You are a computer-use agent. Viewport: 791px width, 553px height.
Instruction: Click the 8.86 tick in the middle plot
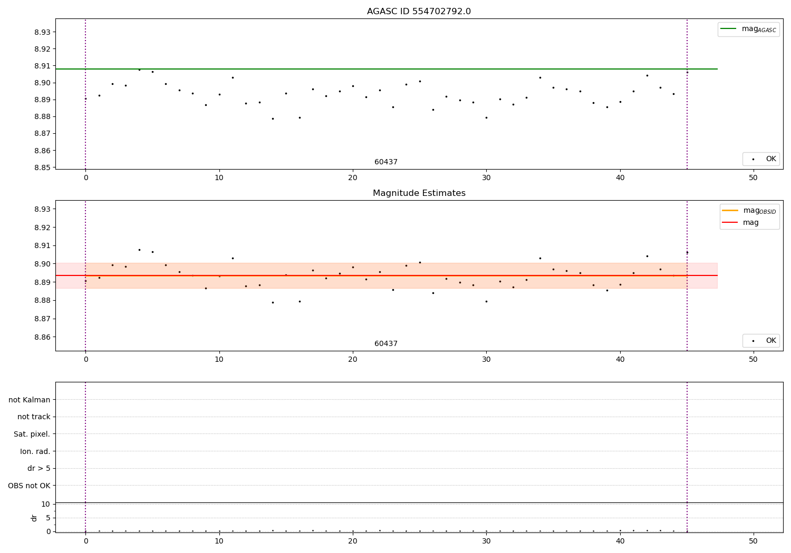[x=42, y=337]
